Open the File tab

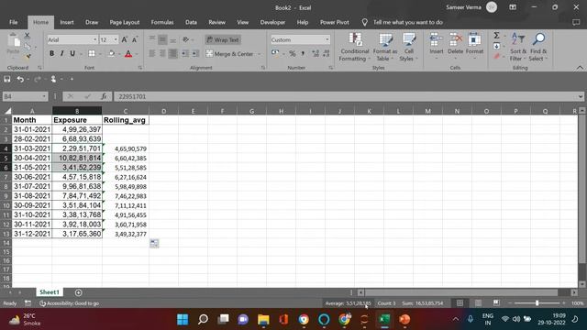(x=14, y=22)
